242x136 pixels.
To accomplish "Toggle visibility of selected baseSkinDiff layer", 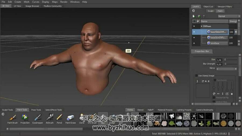I will click(x=194, y=32).
